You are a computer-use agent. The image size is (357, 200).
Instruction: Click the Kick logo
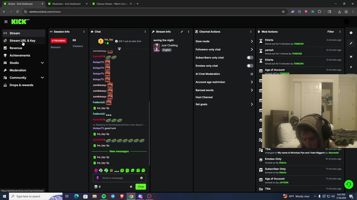pyautogui.click(x=20, y=22)
